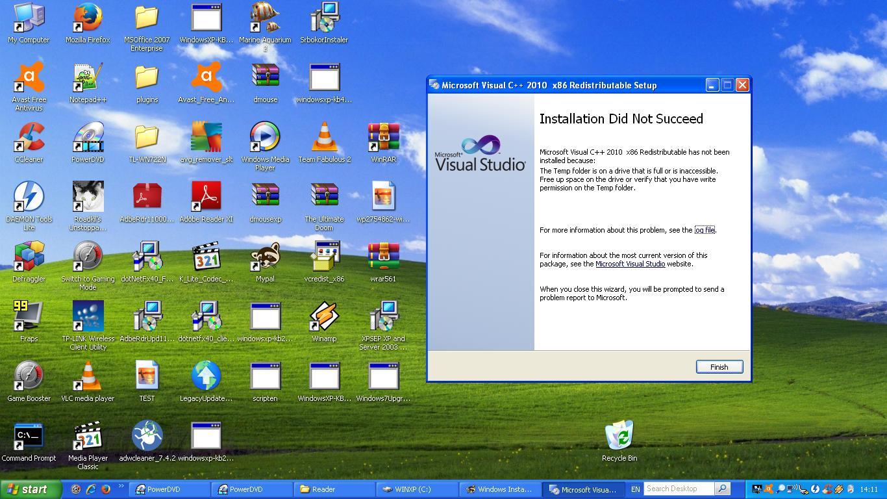Click the Finish button in setup dialog
The height and width of the screenshot is (499, 887).
pos(719,367)
